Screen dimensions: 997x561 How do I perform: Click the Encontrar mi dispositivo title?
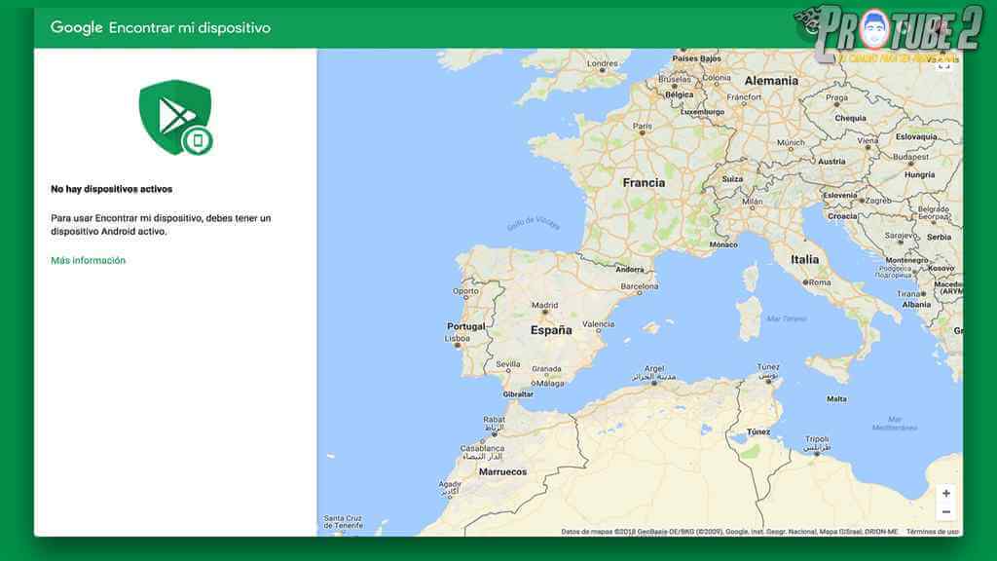pyautogui.click(x=190, y=27)
